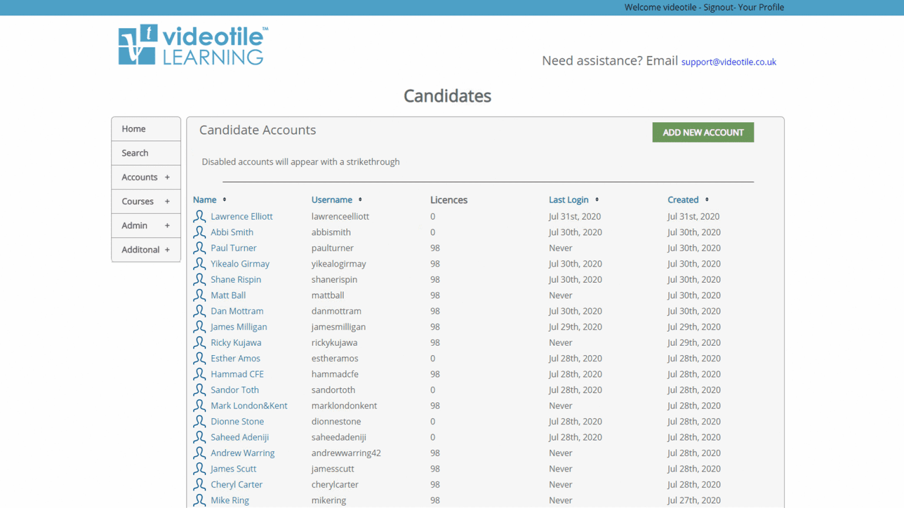Click user icon beside Paul Turner

pos(200,248)
